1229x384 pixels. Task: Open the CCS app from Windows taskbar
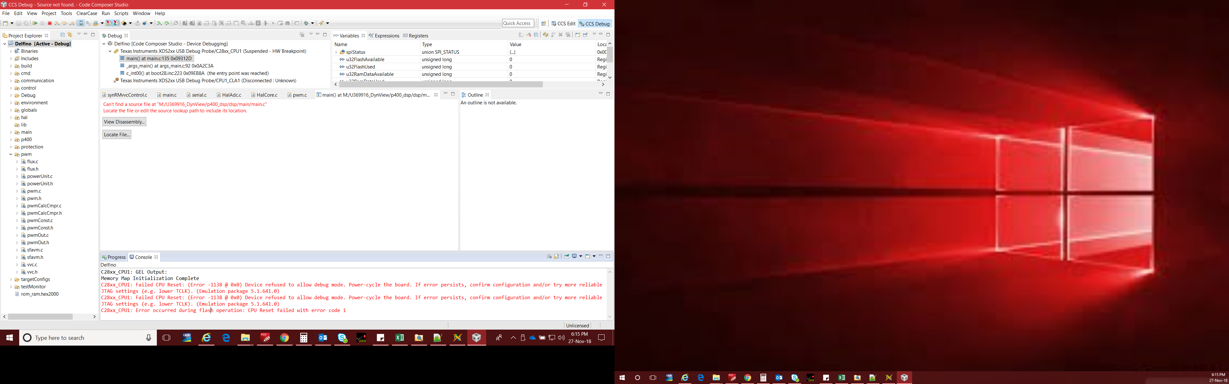point(476,338)
